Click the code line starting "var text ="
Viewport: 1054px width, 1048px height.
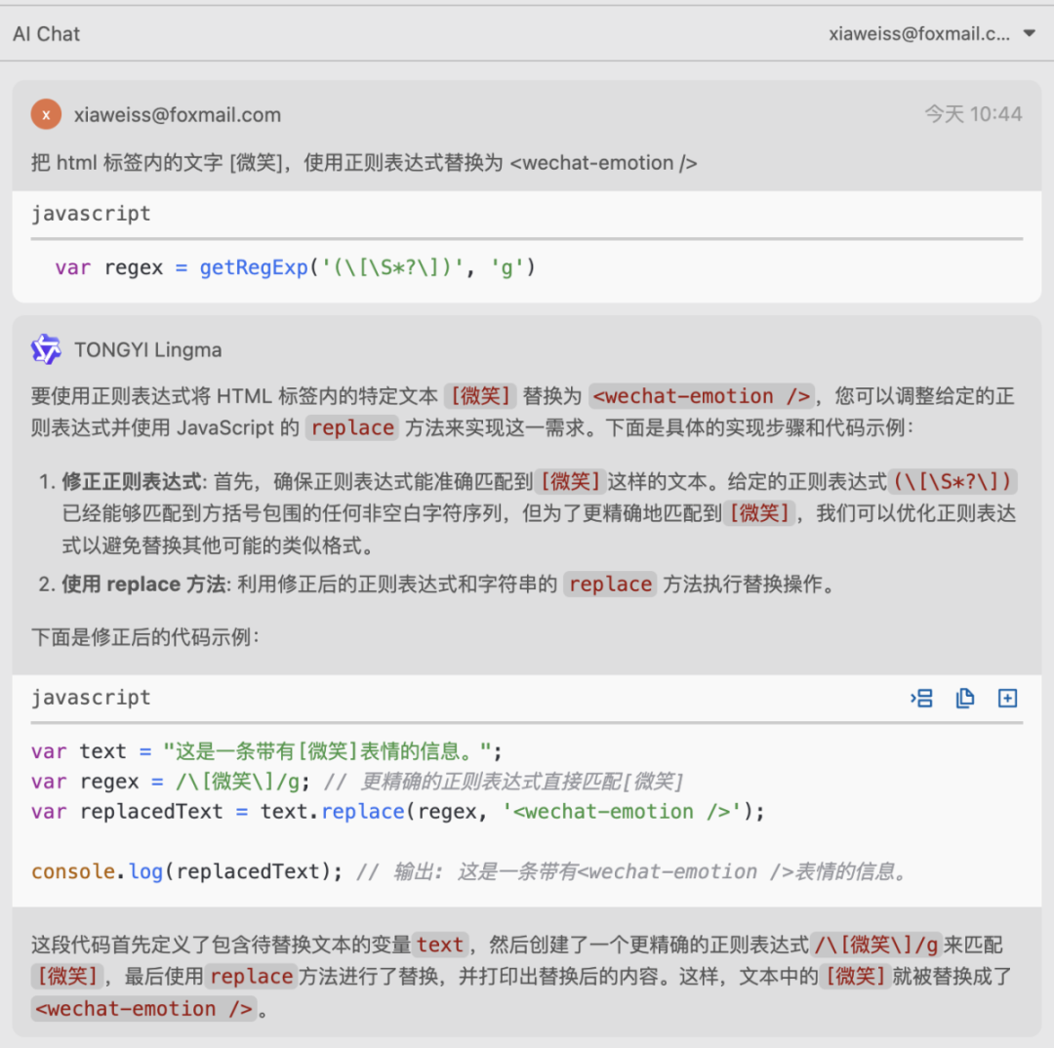[x=266, y=751]
